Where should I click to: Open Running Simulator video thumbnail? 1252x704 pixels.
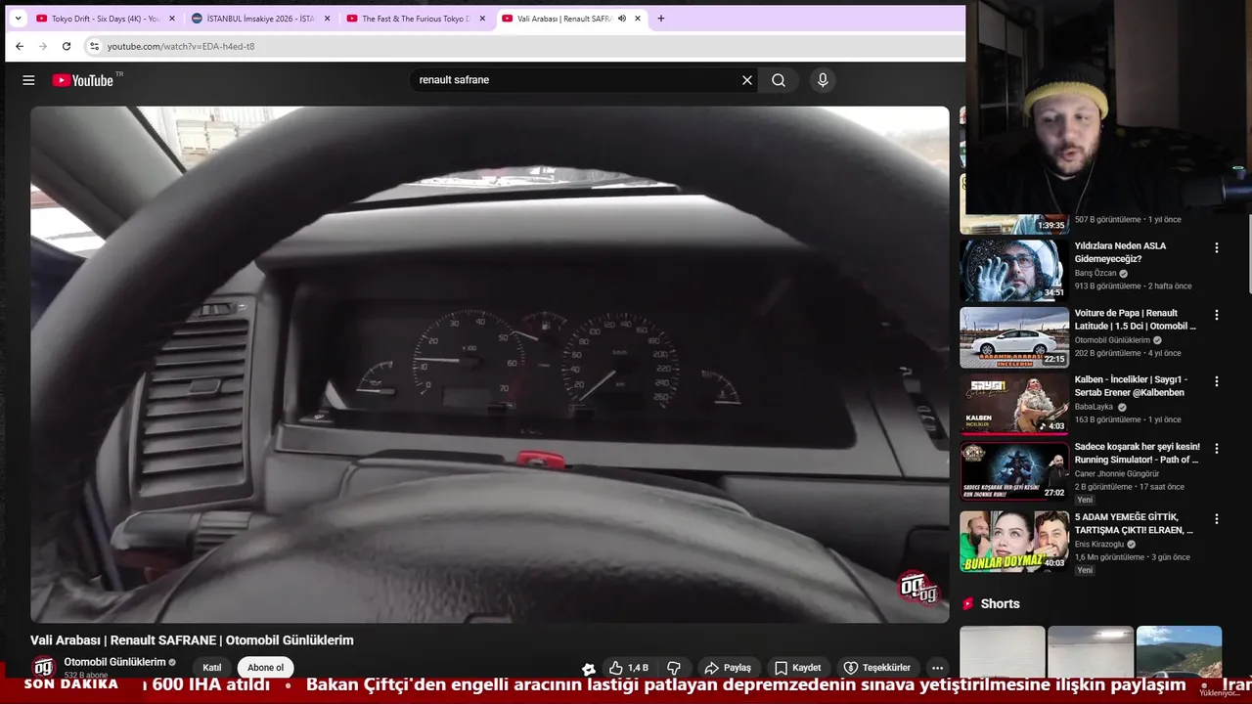pos(1014,471)
